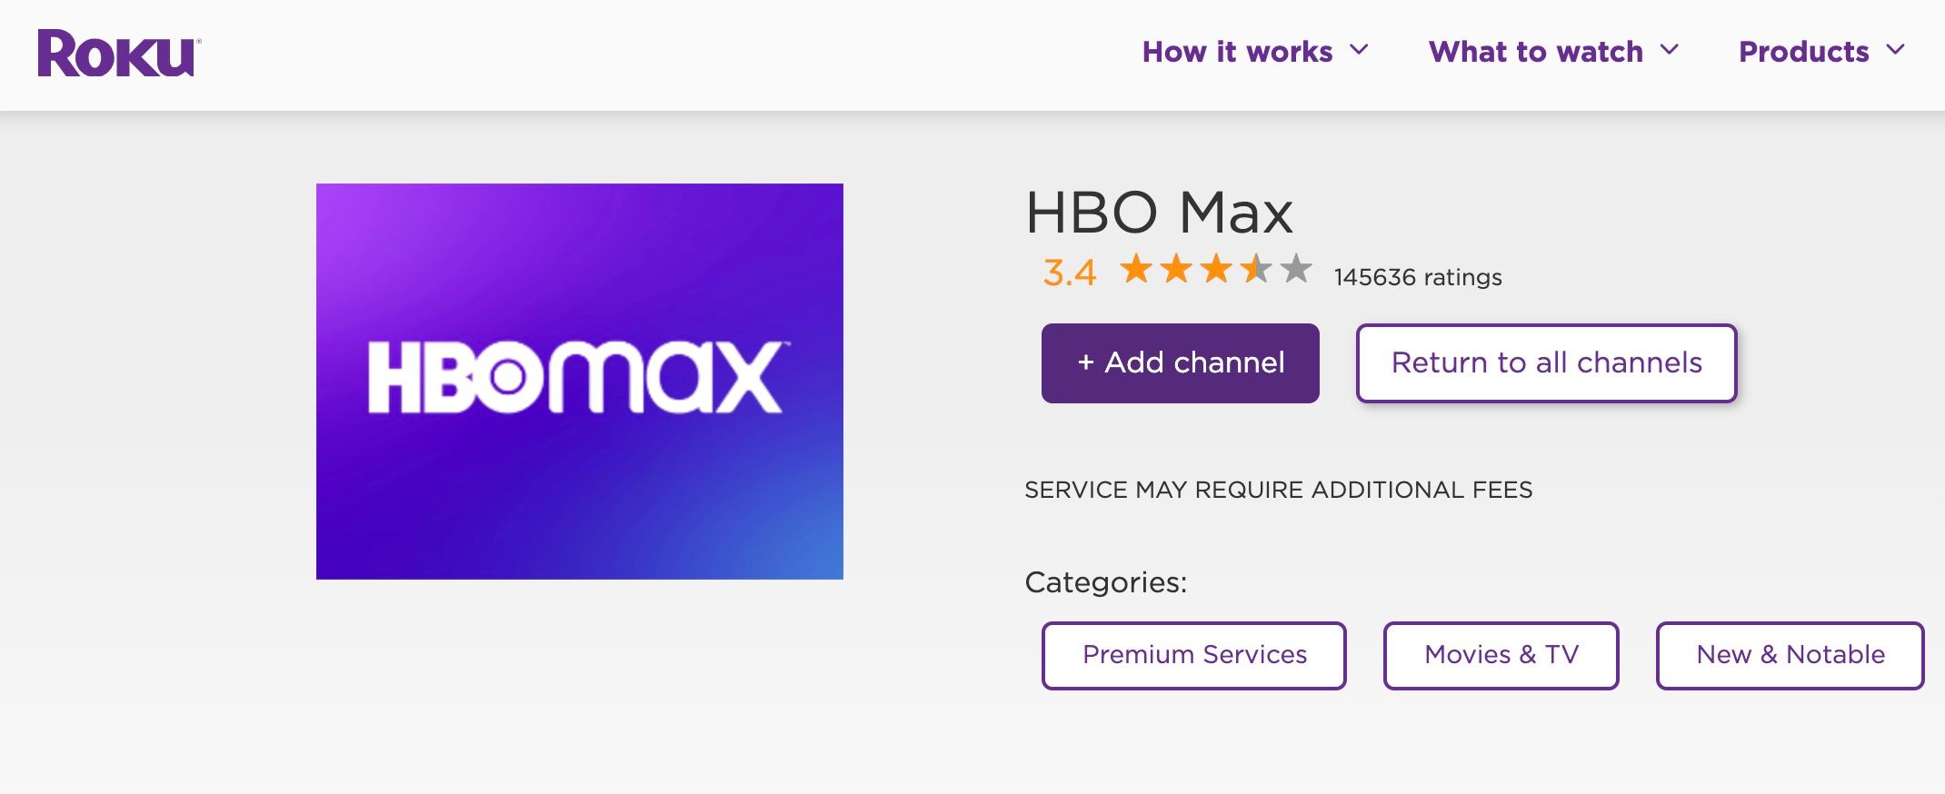Click the half-filled fourth rating star
Image resolution: width=1945 pixels, height=794 pixels.
pos(1256,269)
